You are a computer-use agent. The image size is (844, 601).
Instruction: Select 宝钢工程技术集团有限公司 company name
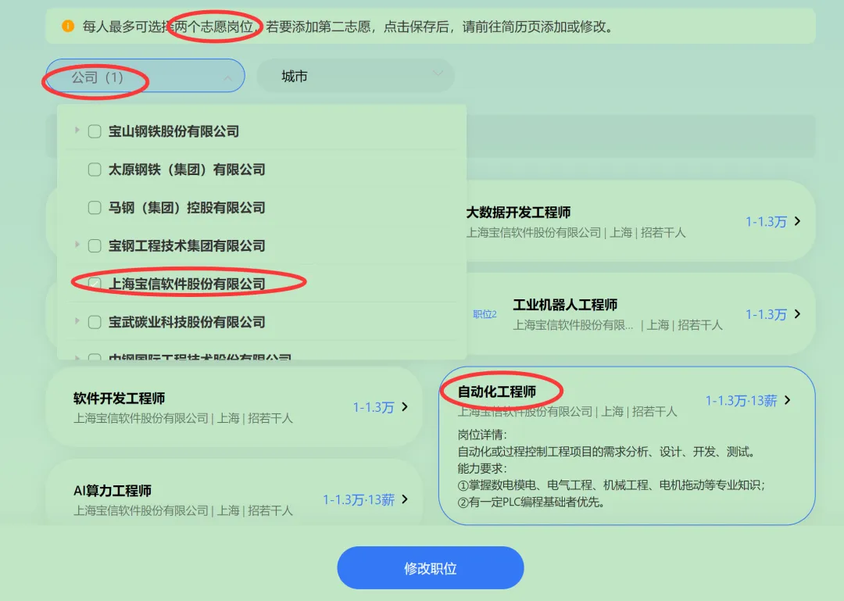point(187,246)
